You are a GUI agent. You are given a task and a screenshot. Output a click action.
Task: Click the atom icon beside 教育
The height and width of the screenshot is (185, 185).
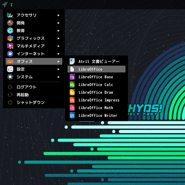[x=10, y=31]
